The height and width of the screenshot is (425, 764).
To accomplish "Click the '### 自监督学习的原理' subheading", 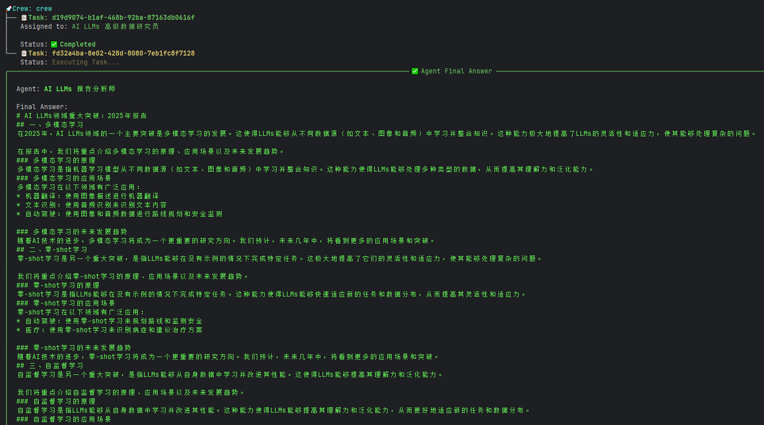I will click(x=56, y=401).
